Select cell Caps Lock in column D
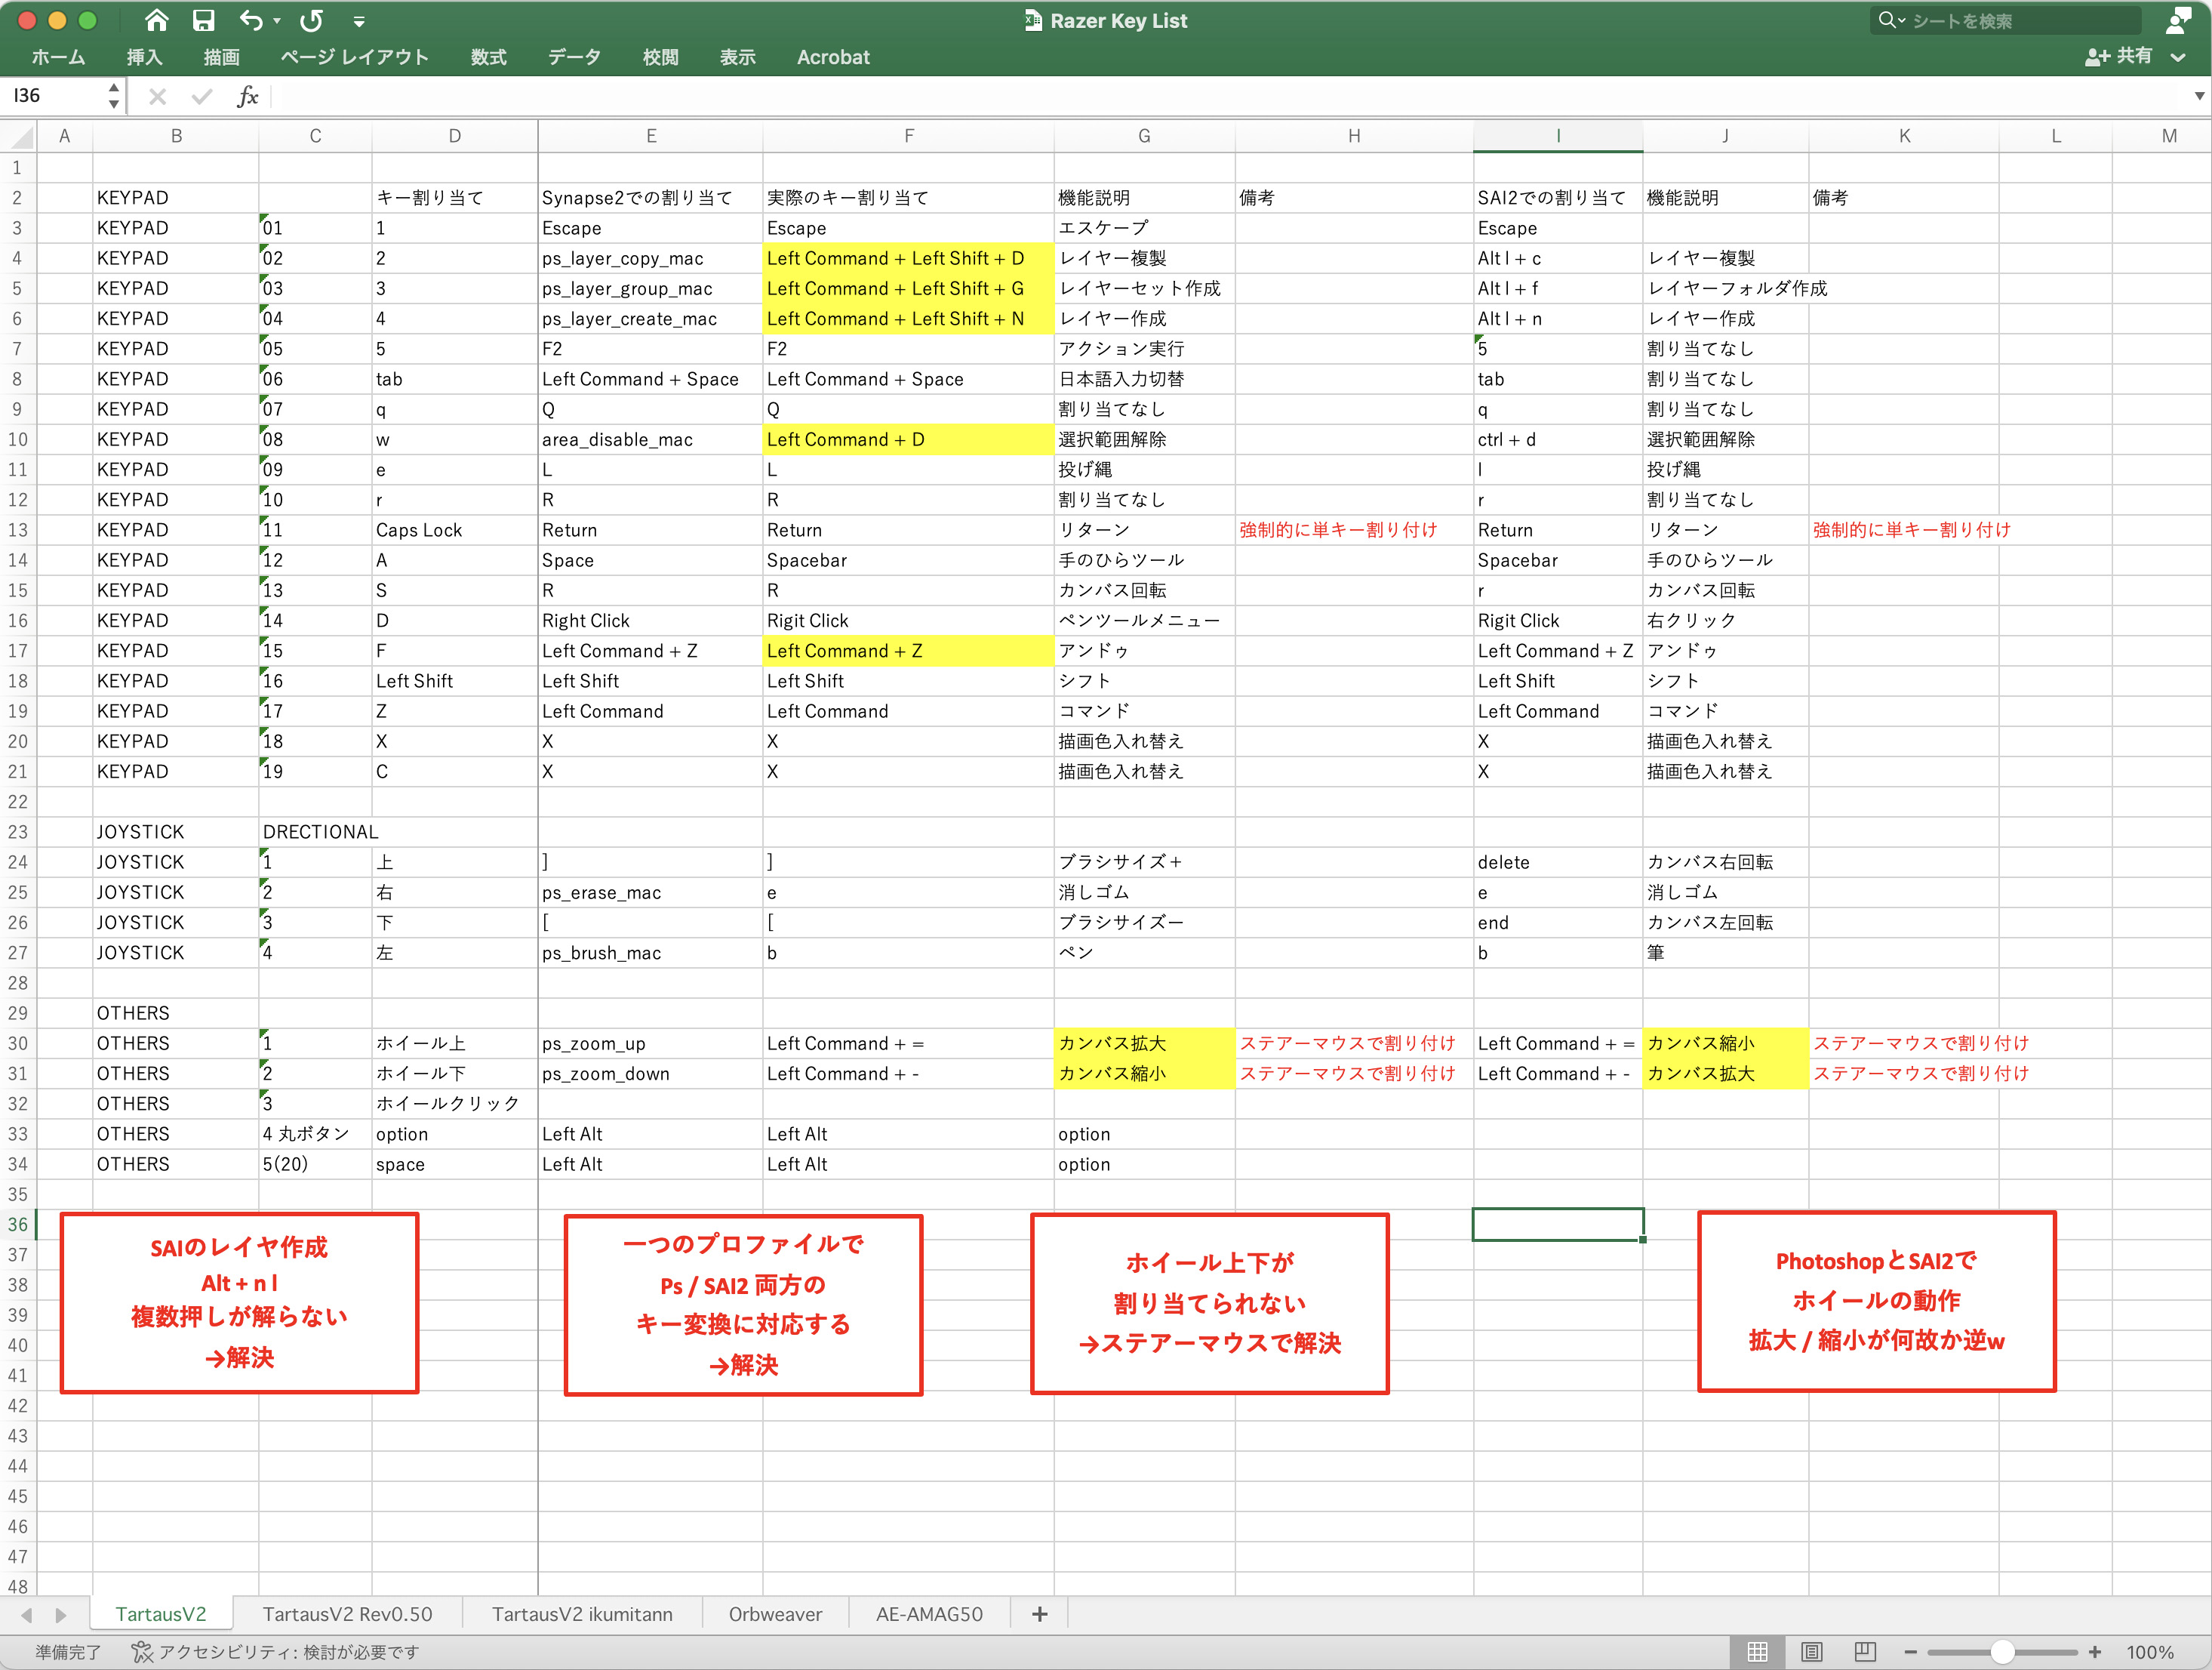Image resolution: width=2212 pixels, height=1670 pixels. [x=454, y=530]
